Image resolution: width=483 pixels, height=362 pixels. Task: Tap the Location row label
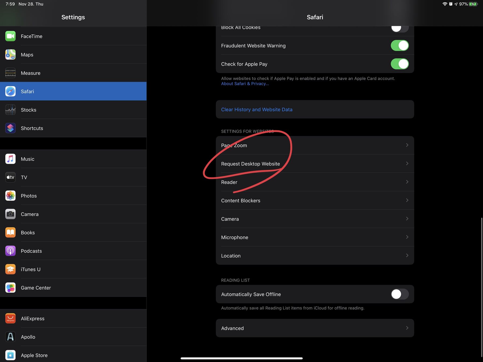point(231,256)
